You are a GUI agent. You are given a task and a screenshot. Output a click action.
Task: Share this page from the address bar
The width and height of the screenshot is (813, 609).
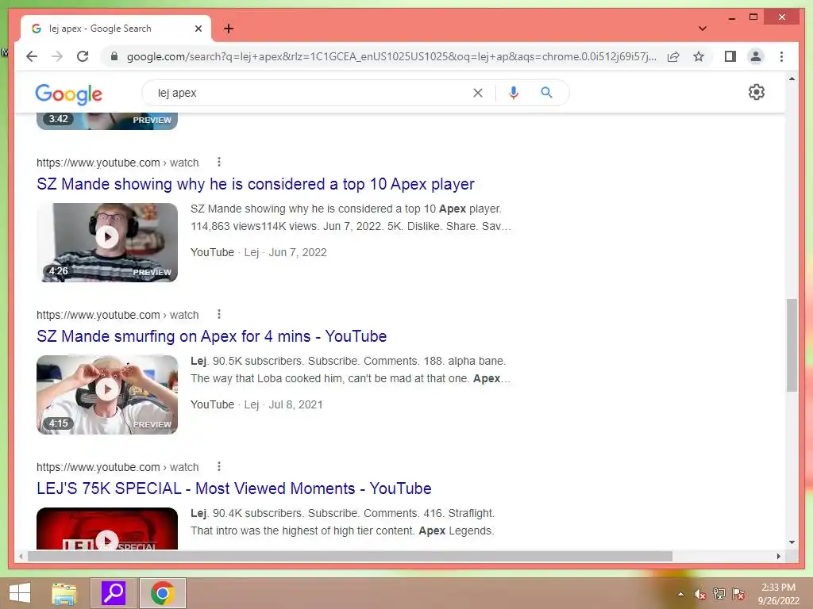[x=673, y=56]
